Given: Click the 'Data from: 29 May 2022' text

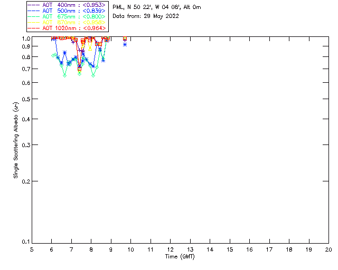Looking at the screenshot, I should click(x=146, y=16).
